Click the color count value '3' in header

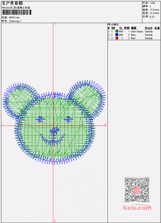tap(150, 6)
